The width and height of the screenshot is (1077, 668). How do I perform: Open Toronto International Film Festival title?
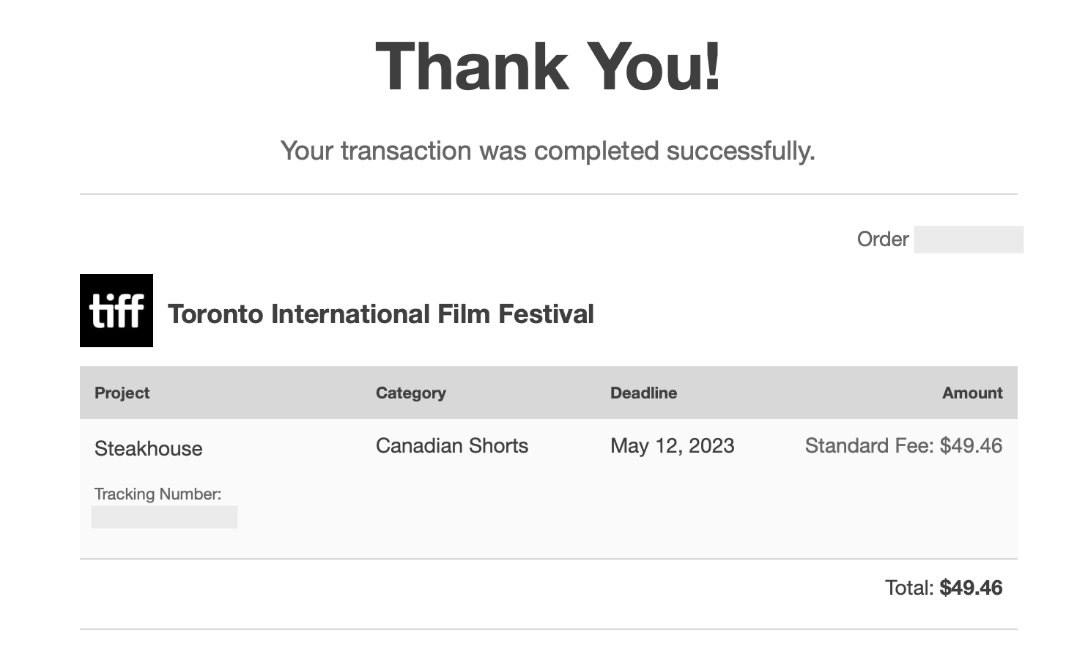tap(381, 314)
